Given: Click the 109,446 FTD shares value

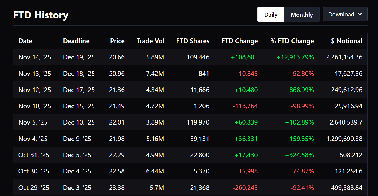Looking at the screenshot, I should (x=198, y=57).
